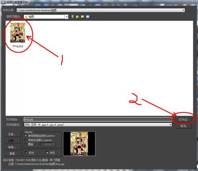Create a new folder
Viewport: 198px width, 171px height.
83,17
